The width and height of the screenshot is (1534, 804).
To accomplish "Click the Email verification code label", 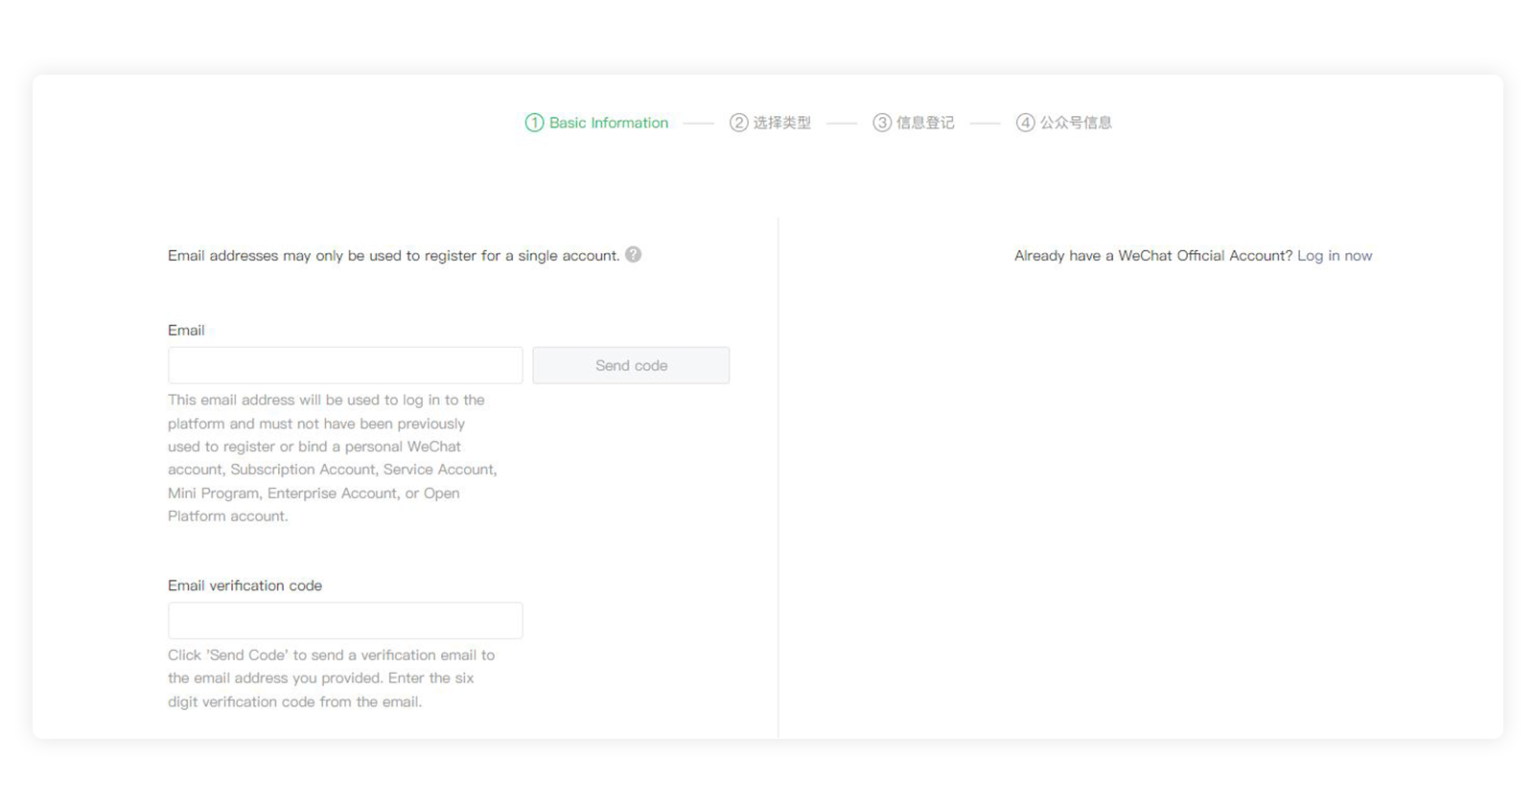I will (244, 586).
